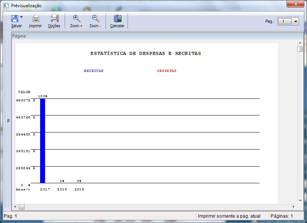The width and height of the screenshot is (307, 223).
Task: Click the Imprimir printer icon
Action: click(x=36, y=19)
